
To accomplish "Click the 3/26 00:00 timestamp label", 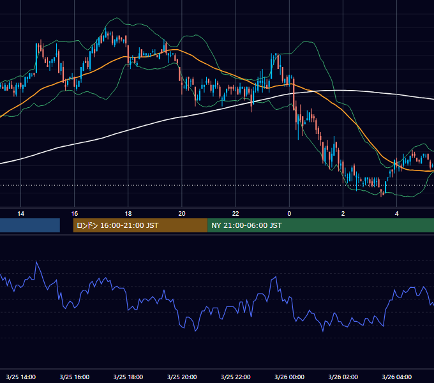I will (289, 377).
